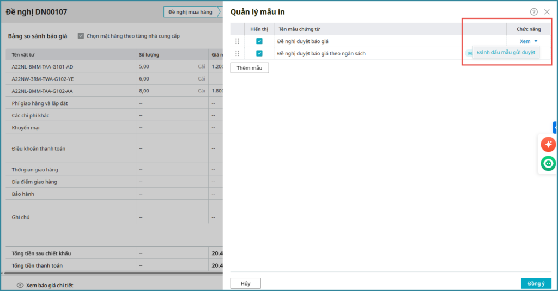Click the Chức năng column header

pyautogui.click(x=529, y=29)
